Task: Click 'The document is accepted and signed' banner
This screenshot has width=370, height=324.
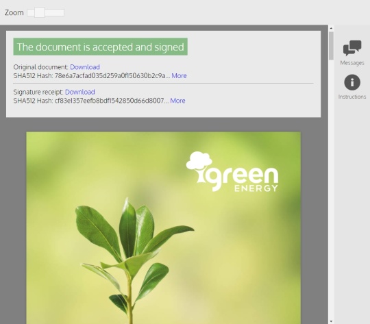Action: (100, 47)
